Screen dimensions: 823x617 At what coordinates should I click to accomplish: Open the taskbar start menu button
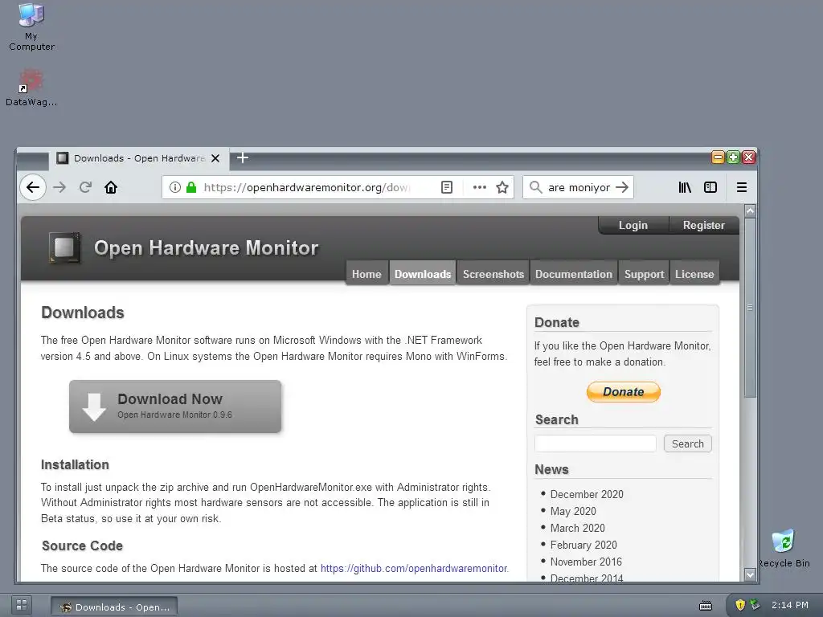pyautogui.click(x=22, y=605)
